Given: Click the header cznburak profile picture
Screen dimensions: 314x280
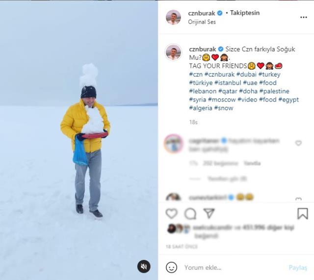Looking at the screenshot, I should tap(173, 17).
